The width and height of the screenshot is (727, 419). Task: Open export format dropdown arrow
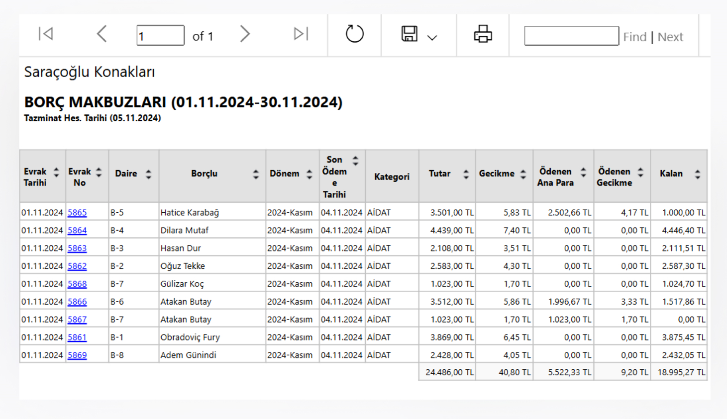(432, 37)
